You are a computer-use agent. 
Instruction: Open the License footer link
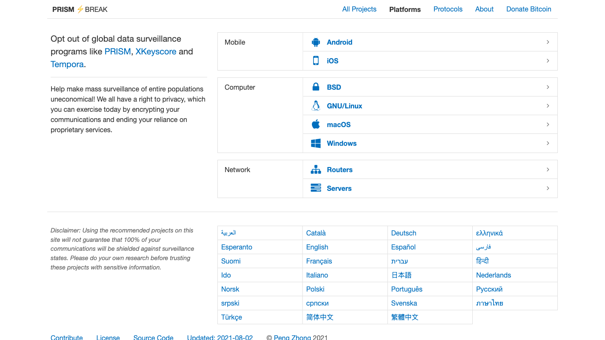click(x=108, y=337)
